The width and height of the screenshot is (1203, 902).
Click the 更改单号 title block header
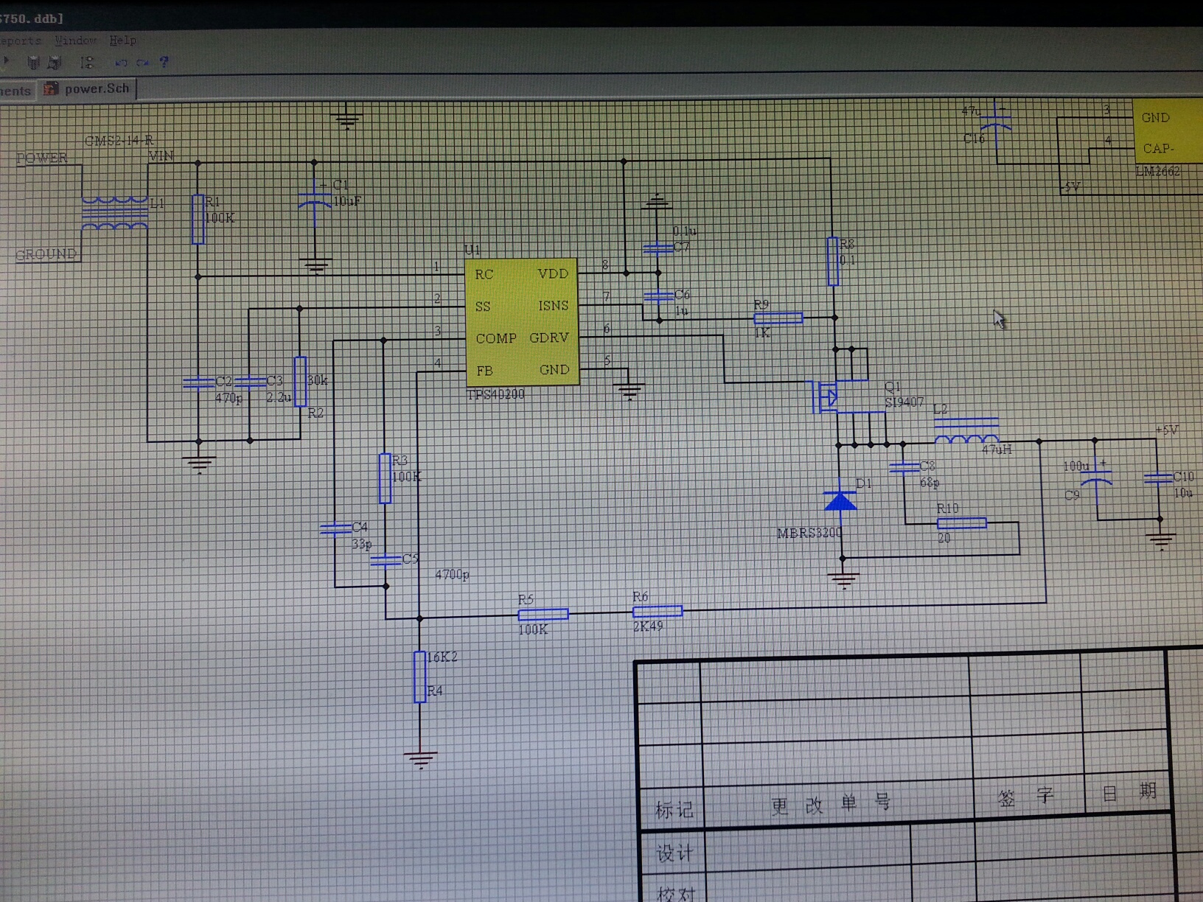point(831,804)
